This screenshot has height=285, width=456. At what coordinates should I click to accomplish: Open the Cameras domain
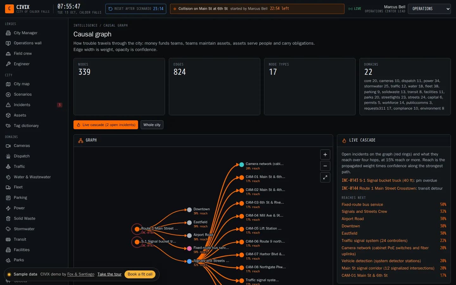click(34, 146)
